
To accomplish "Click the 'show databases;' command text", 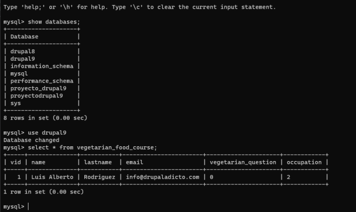I will (54, 22).
